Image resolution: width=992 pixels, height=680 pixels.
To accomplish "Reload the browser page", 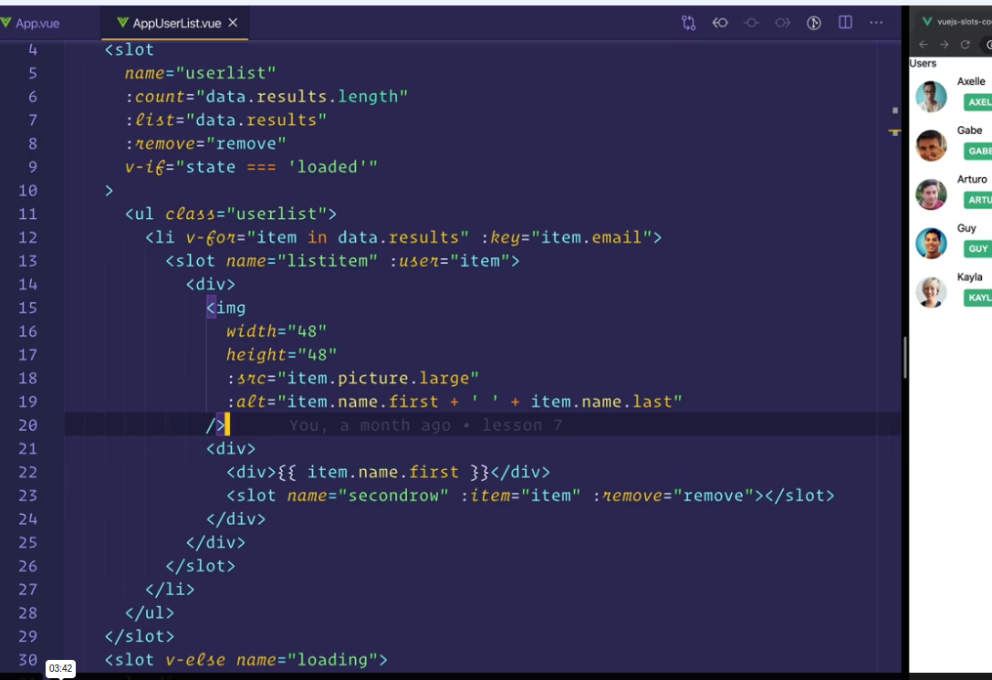I will pyautogui.click(x=965, y=45).
